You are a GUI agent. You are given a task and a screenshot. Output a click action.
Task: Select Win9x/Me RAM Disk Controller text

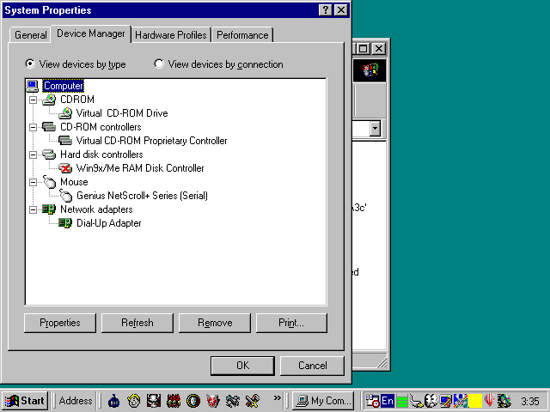pyautogui.click(x=140, y=168)
